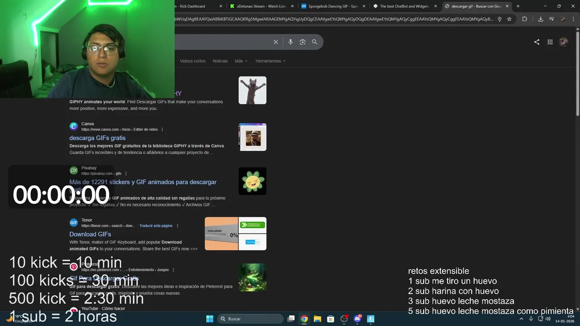
Task: Click the Pixabay flower thumbnail
Action: [x=252, y=181]
